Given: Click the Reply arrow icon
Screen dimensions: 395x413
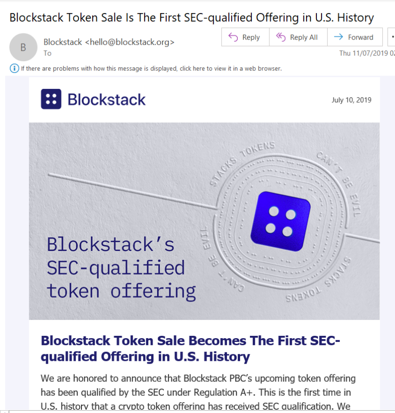Looking at the screenshot, I should click(x=233, y=37).
